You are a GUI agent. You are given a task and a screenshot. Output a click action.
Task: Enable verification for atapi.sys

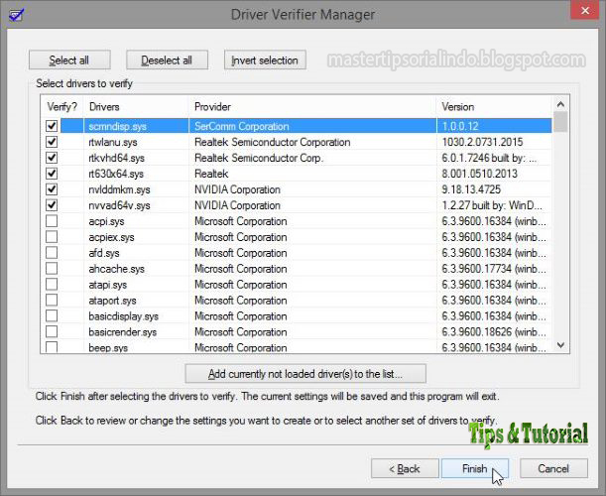[x=52, y=285]
